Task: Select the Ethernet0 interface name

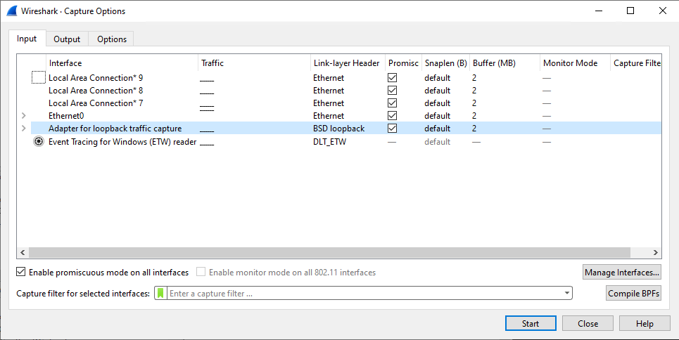Action: pyautogui.click(x=66, y=115)
